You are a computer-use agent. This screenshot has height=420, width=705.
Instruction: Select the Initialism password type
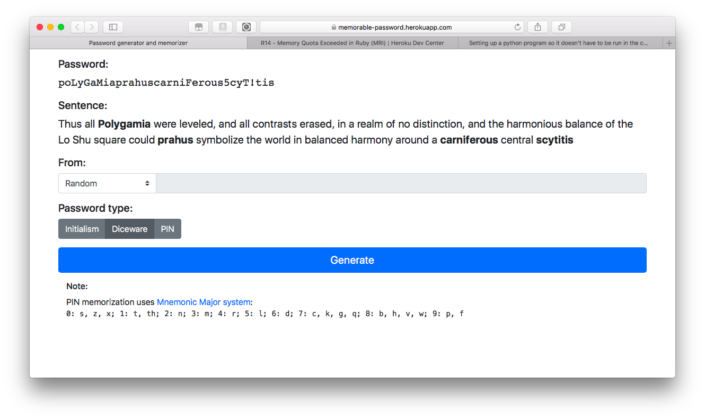point(82,229)
